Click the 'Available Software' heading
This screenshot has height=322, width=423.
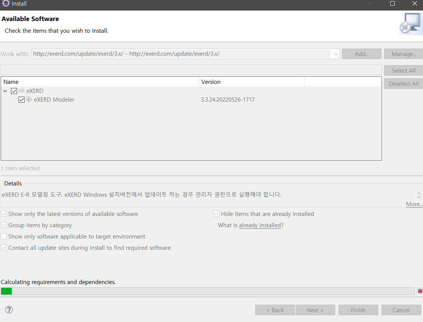pos(30,19)
